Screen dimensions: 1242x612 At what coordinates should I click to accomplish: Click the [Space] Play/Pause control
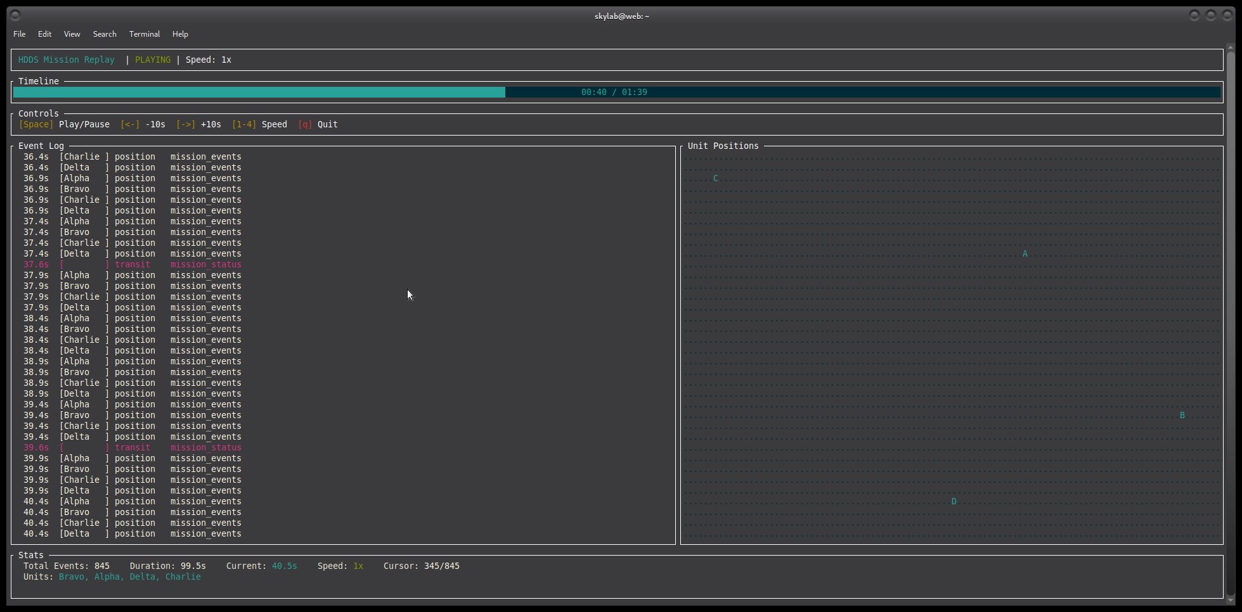(x=64, y=124)
